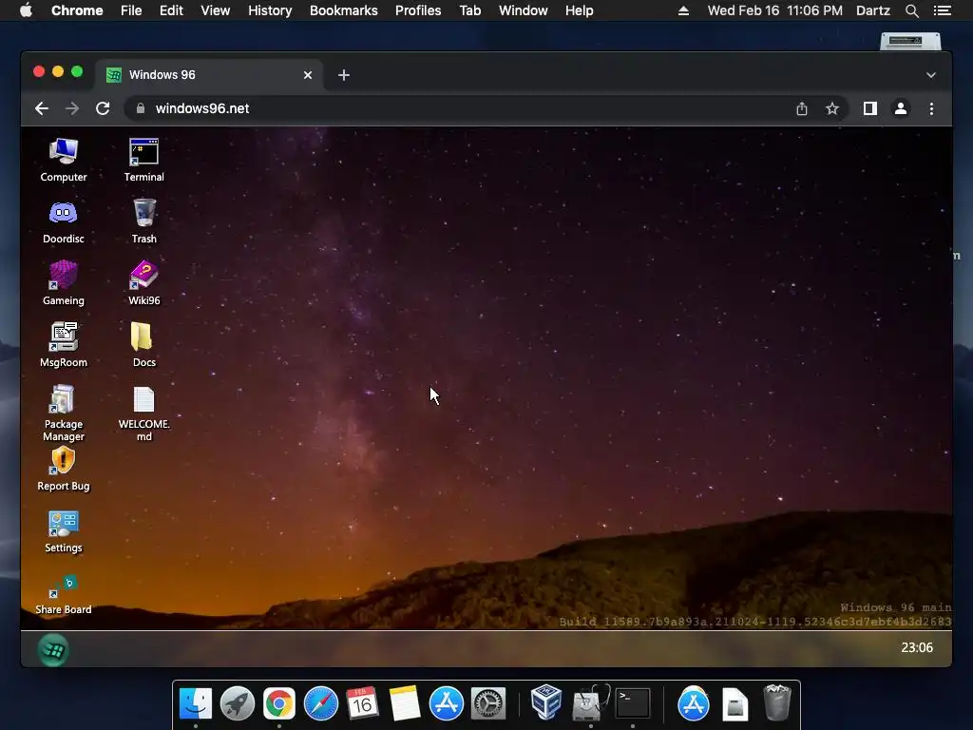Open the History menu
The image size is (973, 730).
tap(270, 10)
